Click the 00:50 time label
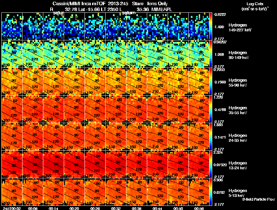 pos(178,208)
